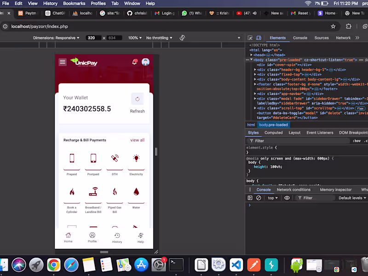Open the Water bill payment icon
The height and width of the screenshot is (276, 368).
pos(136,192)
